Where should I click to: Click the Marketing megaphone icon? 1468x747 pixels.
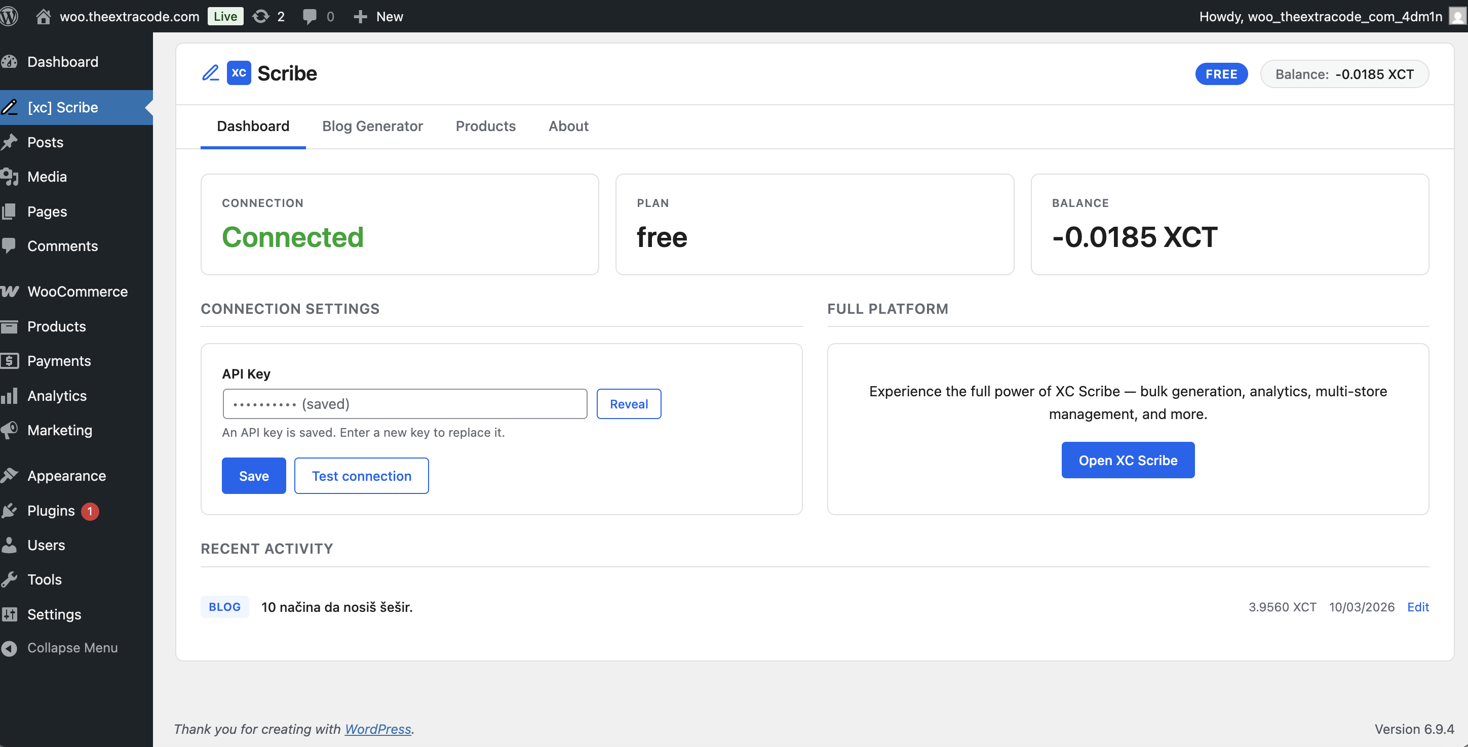point(10,430)
